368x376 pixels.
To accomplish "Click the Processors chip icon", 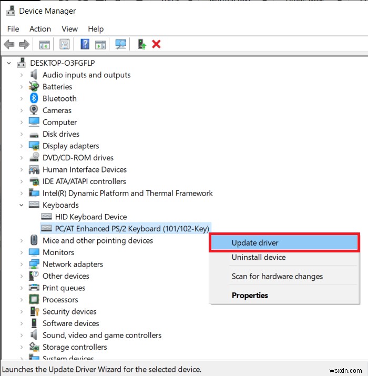I will [34, 299].
